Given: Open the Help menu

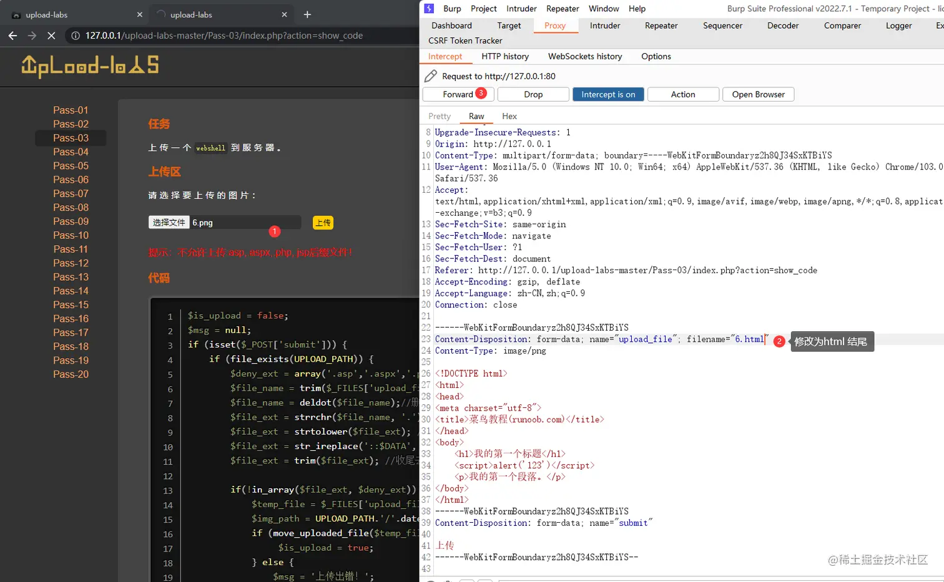Looking at the screenshot, I should pos(637,9).
